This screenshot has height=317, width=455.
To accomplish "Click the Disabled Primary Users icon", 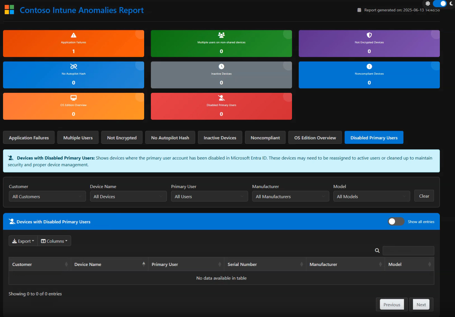I will (x=221, y=97).
